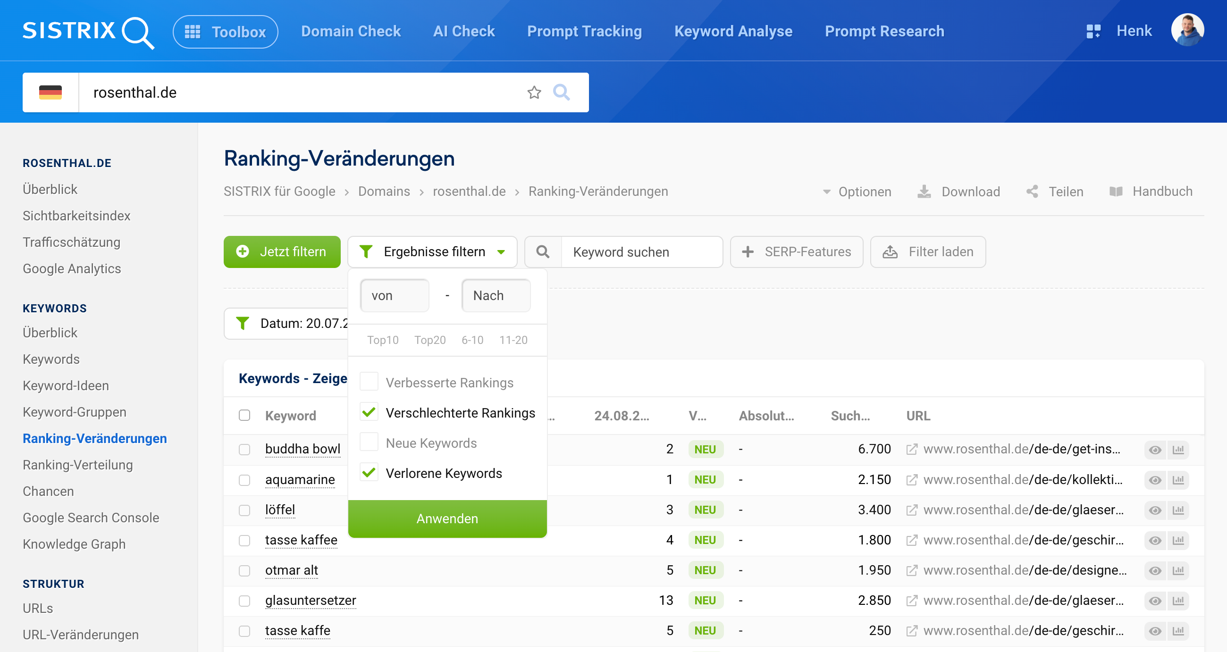Check the aquamarine row checkbox

click(x=244, y=480)
